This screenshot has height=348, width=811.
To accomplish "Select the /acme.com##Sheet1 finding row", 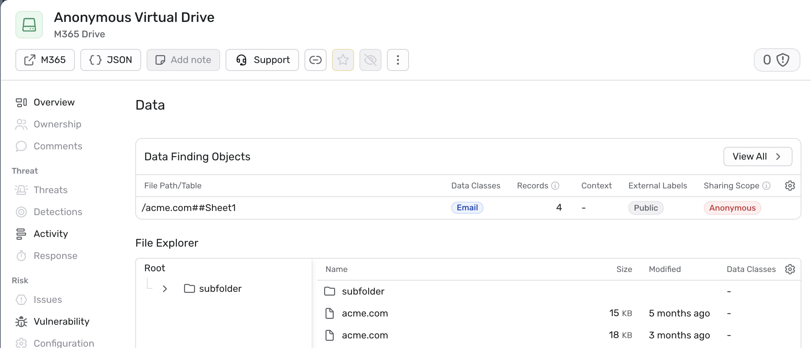I will 189,208.
